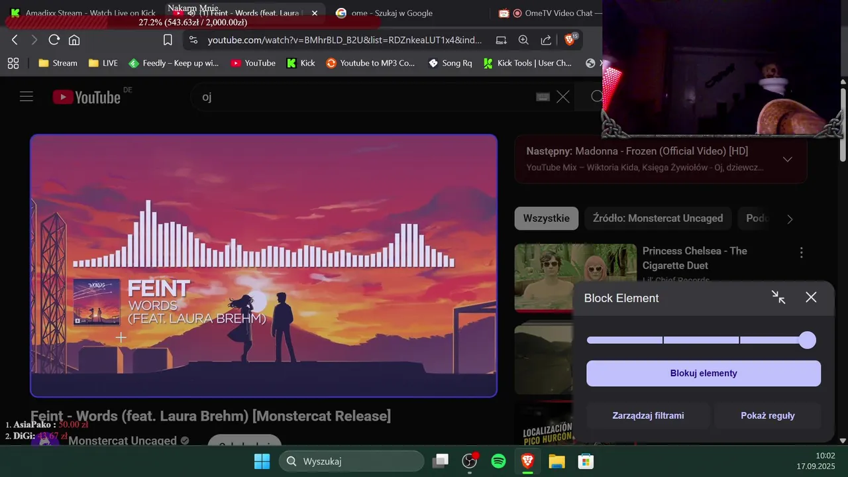Open Princess Chelsea Cigarette Duet thumbnail

coord(575,278)
